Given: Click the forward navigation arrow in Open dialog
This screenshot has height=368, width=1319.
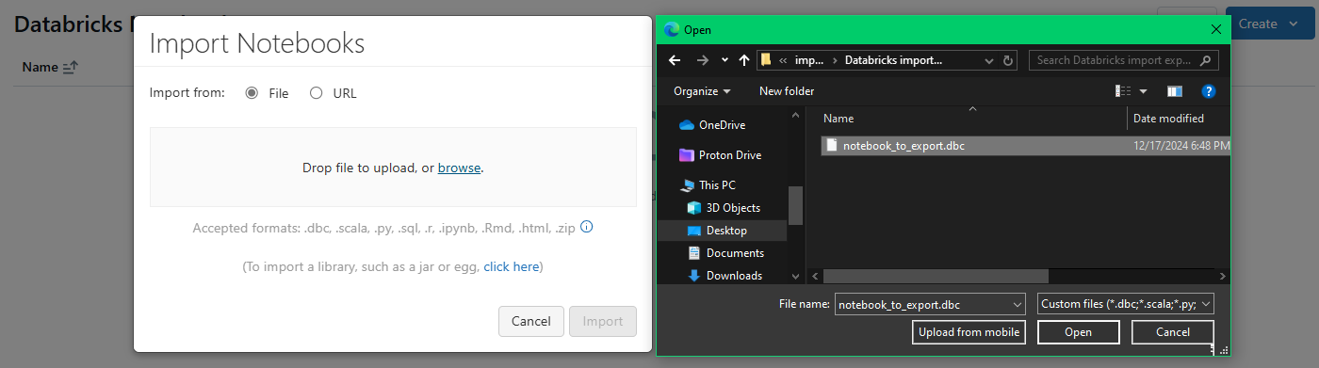Looking at the screenshot, I should pos(702,60).
